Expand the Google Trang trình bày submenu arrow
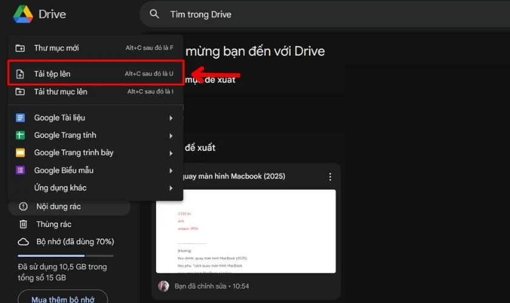This screenshot has height=303, width=510. 171,153
